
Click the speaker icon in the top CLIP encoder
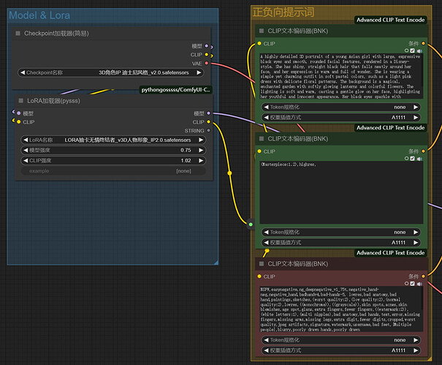[419, 50]
